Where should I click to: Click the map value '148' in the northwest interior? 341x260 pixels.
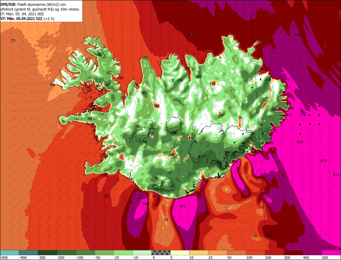157,106
